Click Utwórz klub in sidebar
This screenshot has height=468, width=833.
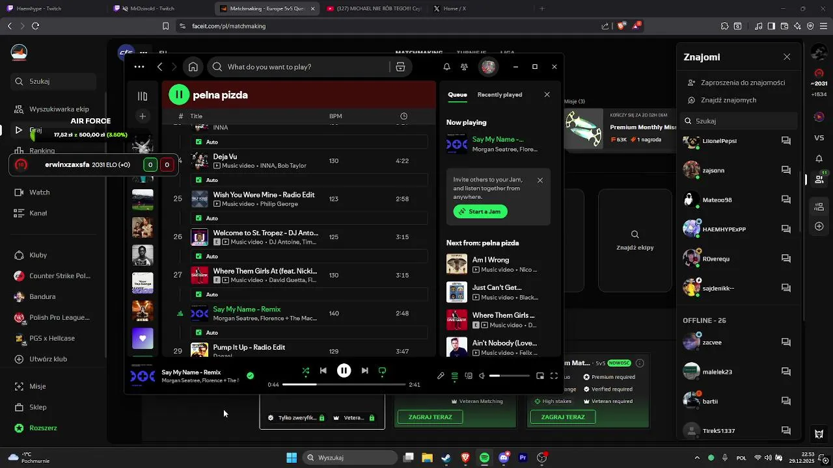click(40, 359)
